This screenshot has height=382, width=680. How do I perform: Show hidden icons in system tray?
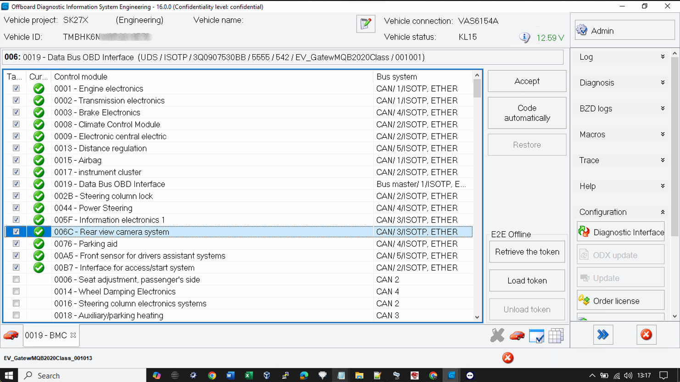(592, 375)
